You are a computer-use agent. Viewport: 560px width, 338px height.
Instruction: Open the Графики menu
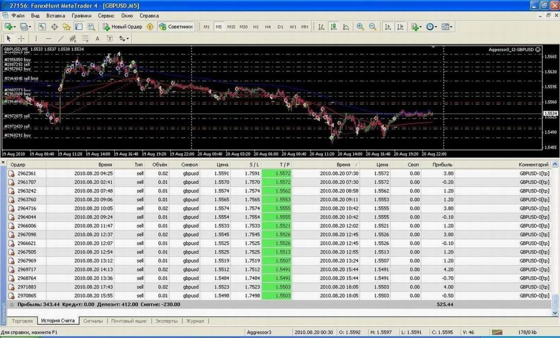(82, 15)
